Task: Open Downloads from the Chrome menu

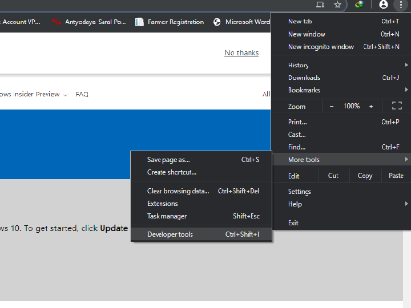Action: [x=341, y=78]
